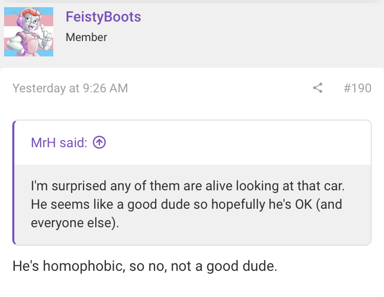Click the purple left border of quote
The width and height of the screenshot is (384, 297).
(14, 183)
